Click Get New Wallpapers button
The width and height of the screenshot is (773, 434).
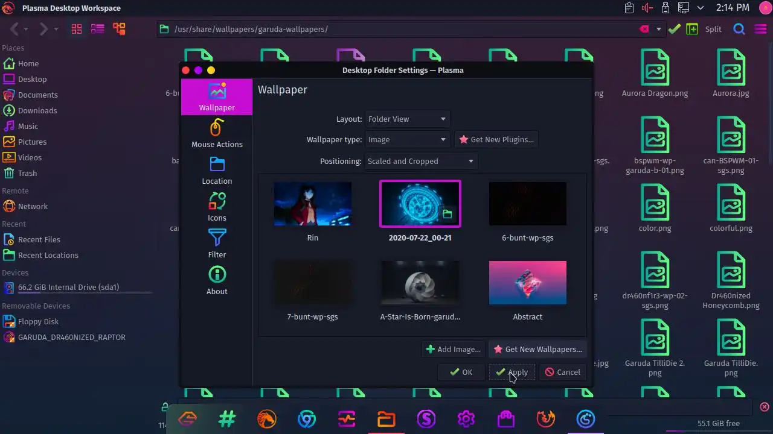(537, 349)
